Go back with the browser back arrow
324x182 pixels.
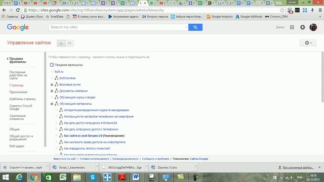click(x=4, y=10)
